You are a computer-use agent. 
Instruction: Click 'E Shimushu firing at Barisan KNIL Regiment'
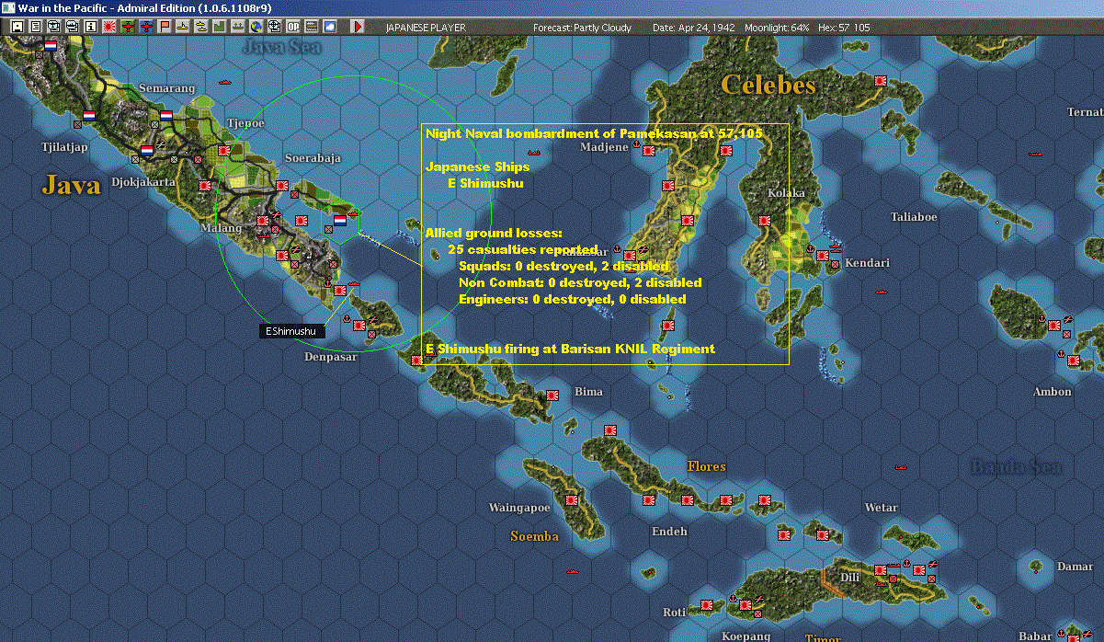click(x=570, y=349)
